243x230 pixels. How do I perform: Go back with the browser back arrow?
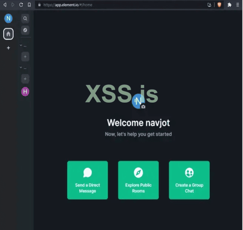tap(5, 5)
